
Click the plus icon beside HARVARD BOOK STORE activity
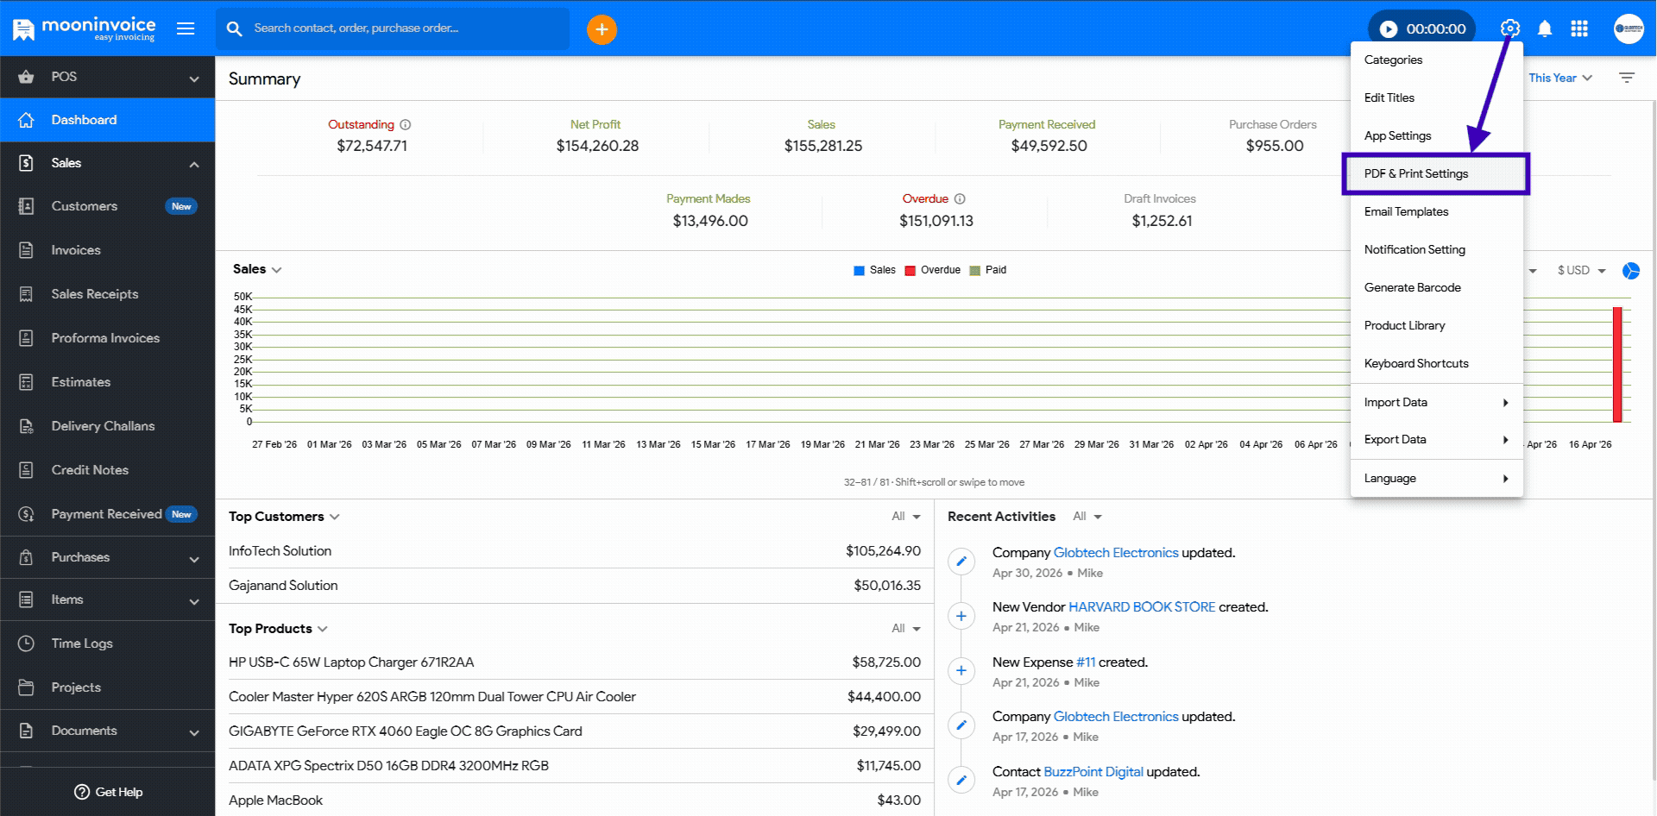(961, 616)
